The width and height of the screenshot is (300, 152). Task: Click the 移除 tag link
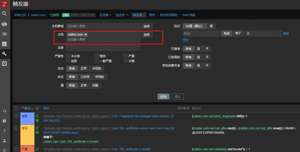click(x=286, y=33)
